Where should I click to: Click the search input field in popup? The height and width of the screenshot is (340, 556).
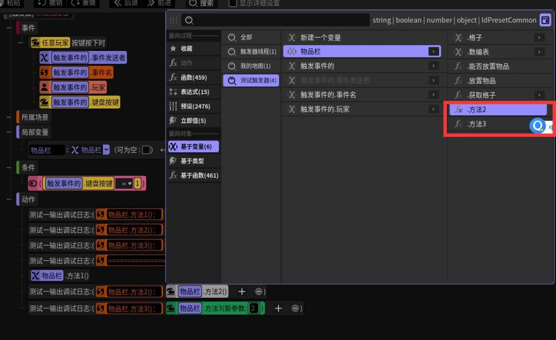275,20
